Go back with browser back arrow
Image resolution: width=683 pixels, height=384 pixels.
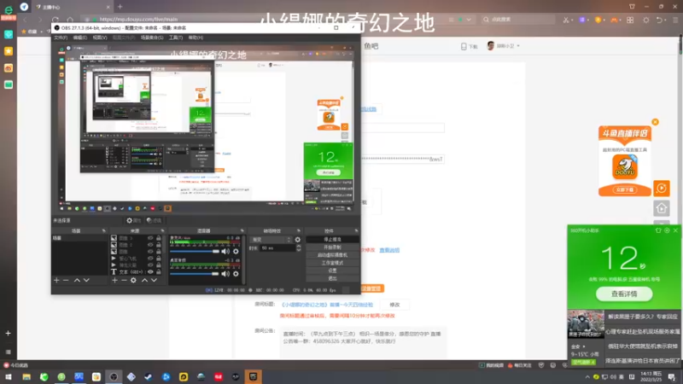coord(26,20)
